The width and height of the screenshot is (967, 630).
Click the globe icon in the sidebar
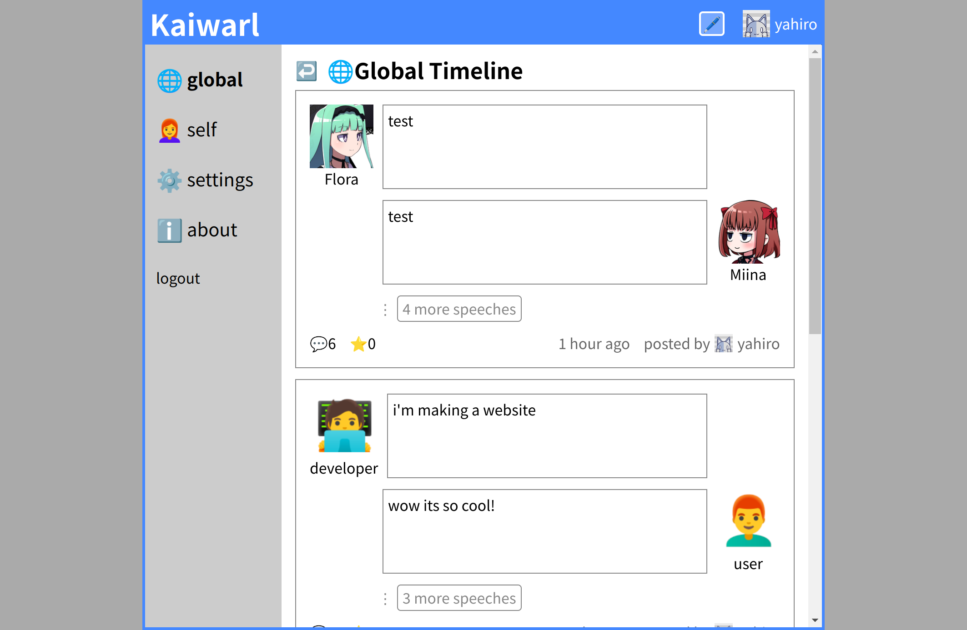click(169, 81)
